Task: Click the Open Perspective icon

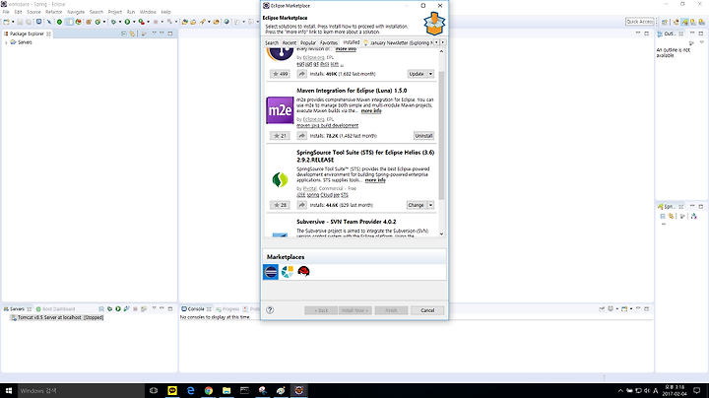Action: [665, 22]
